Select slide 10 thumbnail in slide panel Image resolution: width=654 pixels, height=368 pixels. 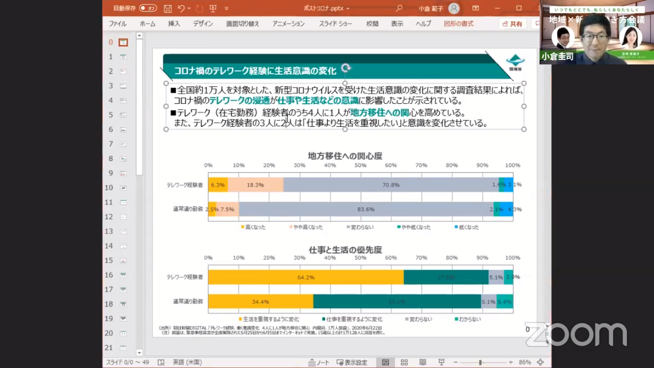123,188
